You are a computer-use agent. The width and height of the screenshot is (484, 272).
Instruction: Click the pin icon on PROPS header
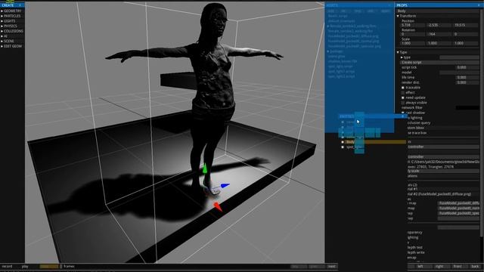point(479,5)
